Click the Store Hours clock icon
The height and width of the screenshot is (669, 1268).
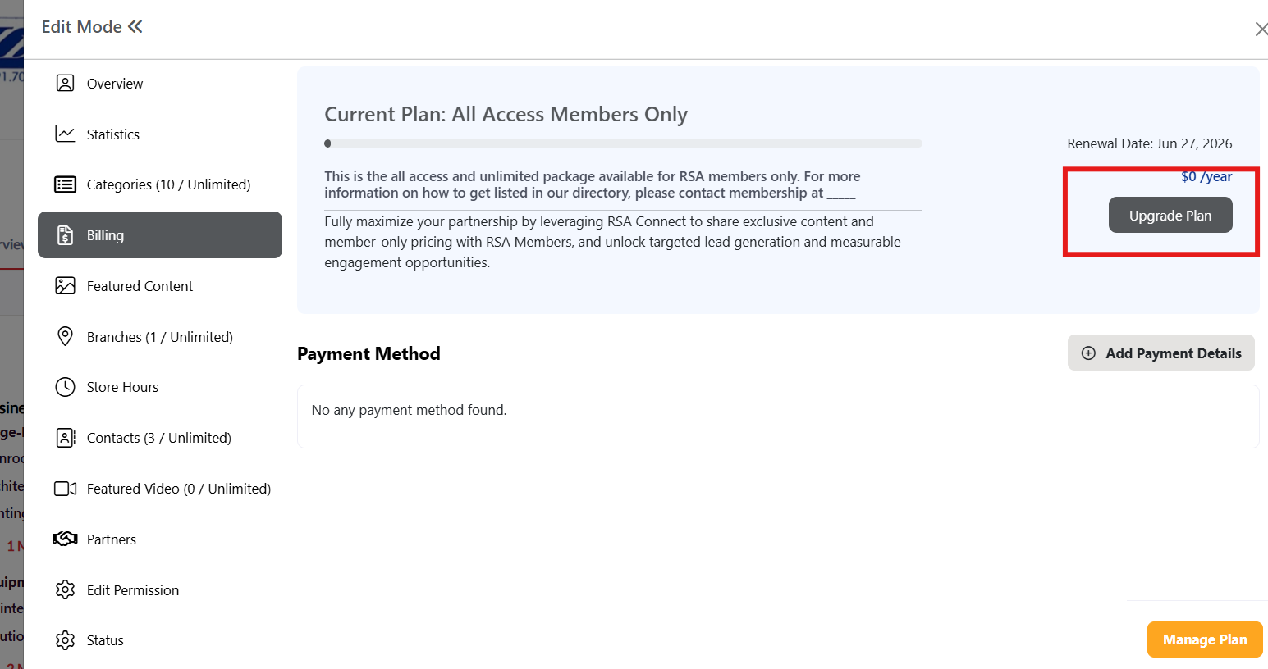[x=65, y=387]
